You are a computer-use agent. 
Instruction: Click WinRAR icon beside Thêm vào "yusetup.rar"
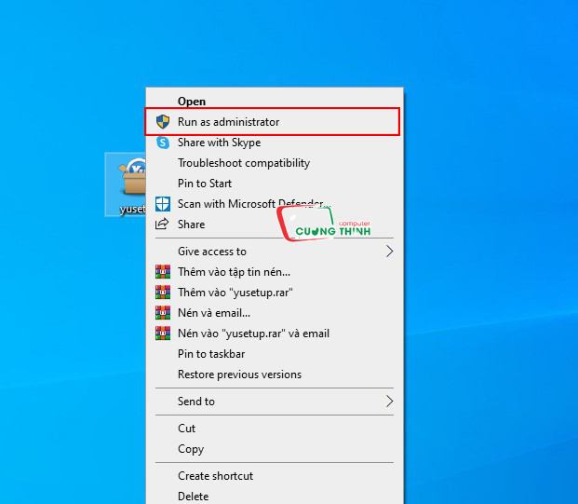[x=163, y=293]
